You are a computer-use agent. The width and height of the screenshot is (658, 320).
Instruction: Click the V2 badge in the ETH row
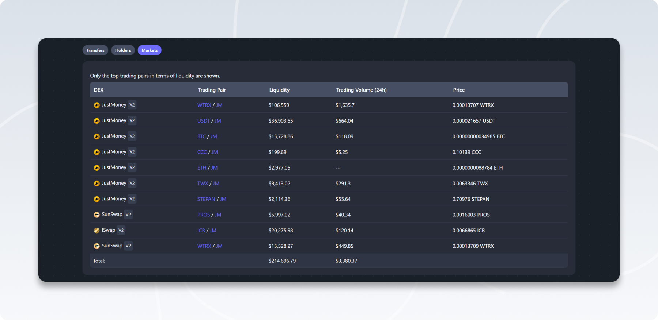tap(132, 167)
